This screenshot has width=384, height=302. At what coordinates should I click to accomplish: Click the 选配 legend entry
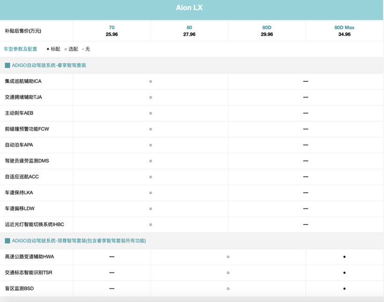tap(71, 49)
